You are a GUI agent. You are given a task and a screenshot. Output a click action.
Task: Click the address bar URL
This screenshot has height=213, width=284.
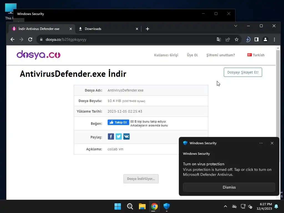66,39
